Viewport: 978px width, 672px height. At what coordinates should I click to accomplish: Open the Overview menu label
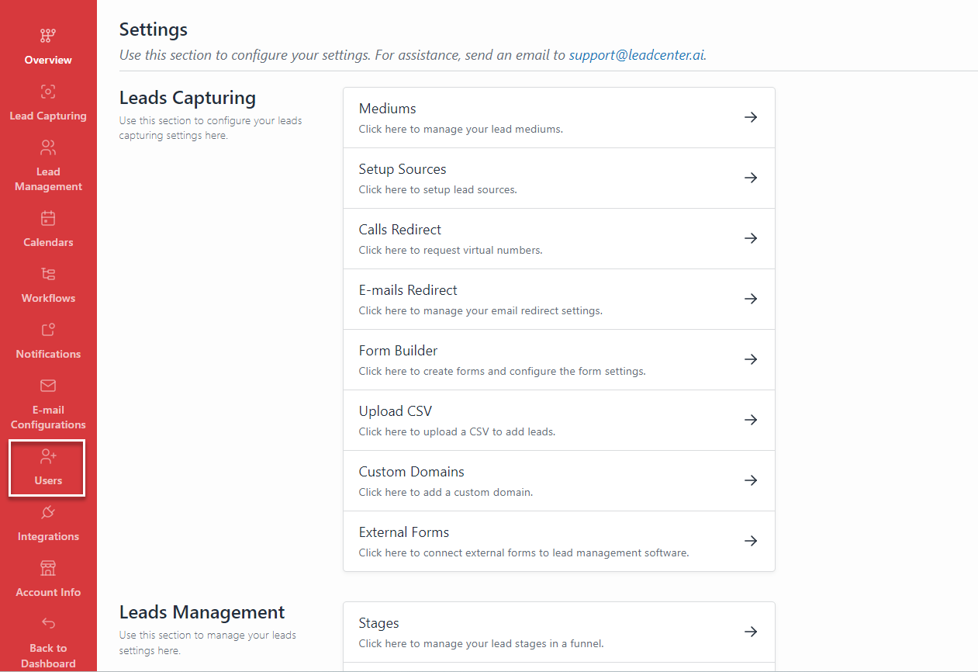[48, 60]
